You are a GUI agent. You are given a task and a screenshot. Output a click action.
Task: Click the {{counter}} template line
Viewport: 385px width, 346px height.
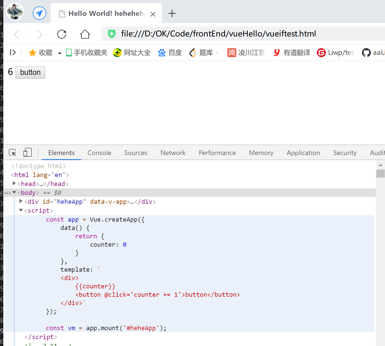point(95,286)
